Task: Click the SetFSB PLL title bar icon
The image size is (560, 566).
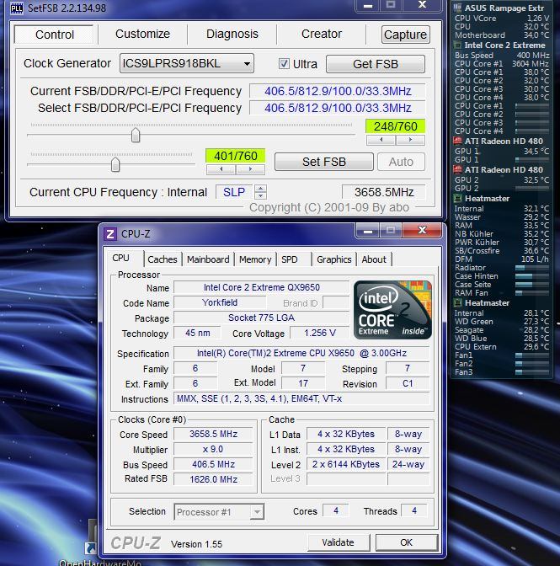Action: click(x=17, y=8)
